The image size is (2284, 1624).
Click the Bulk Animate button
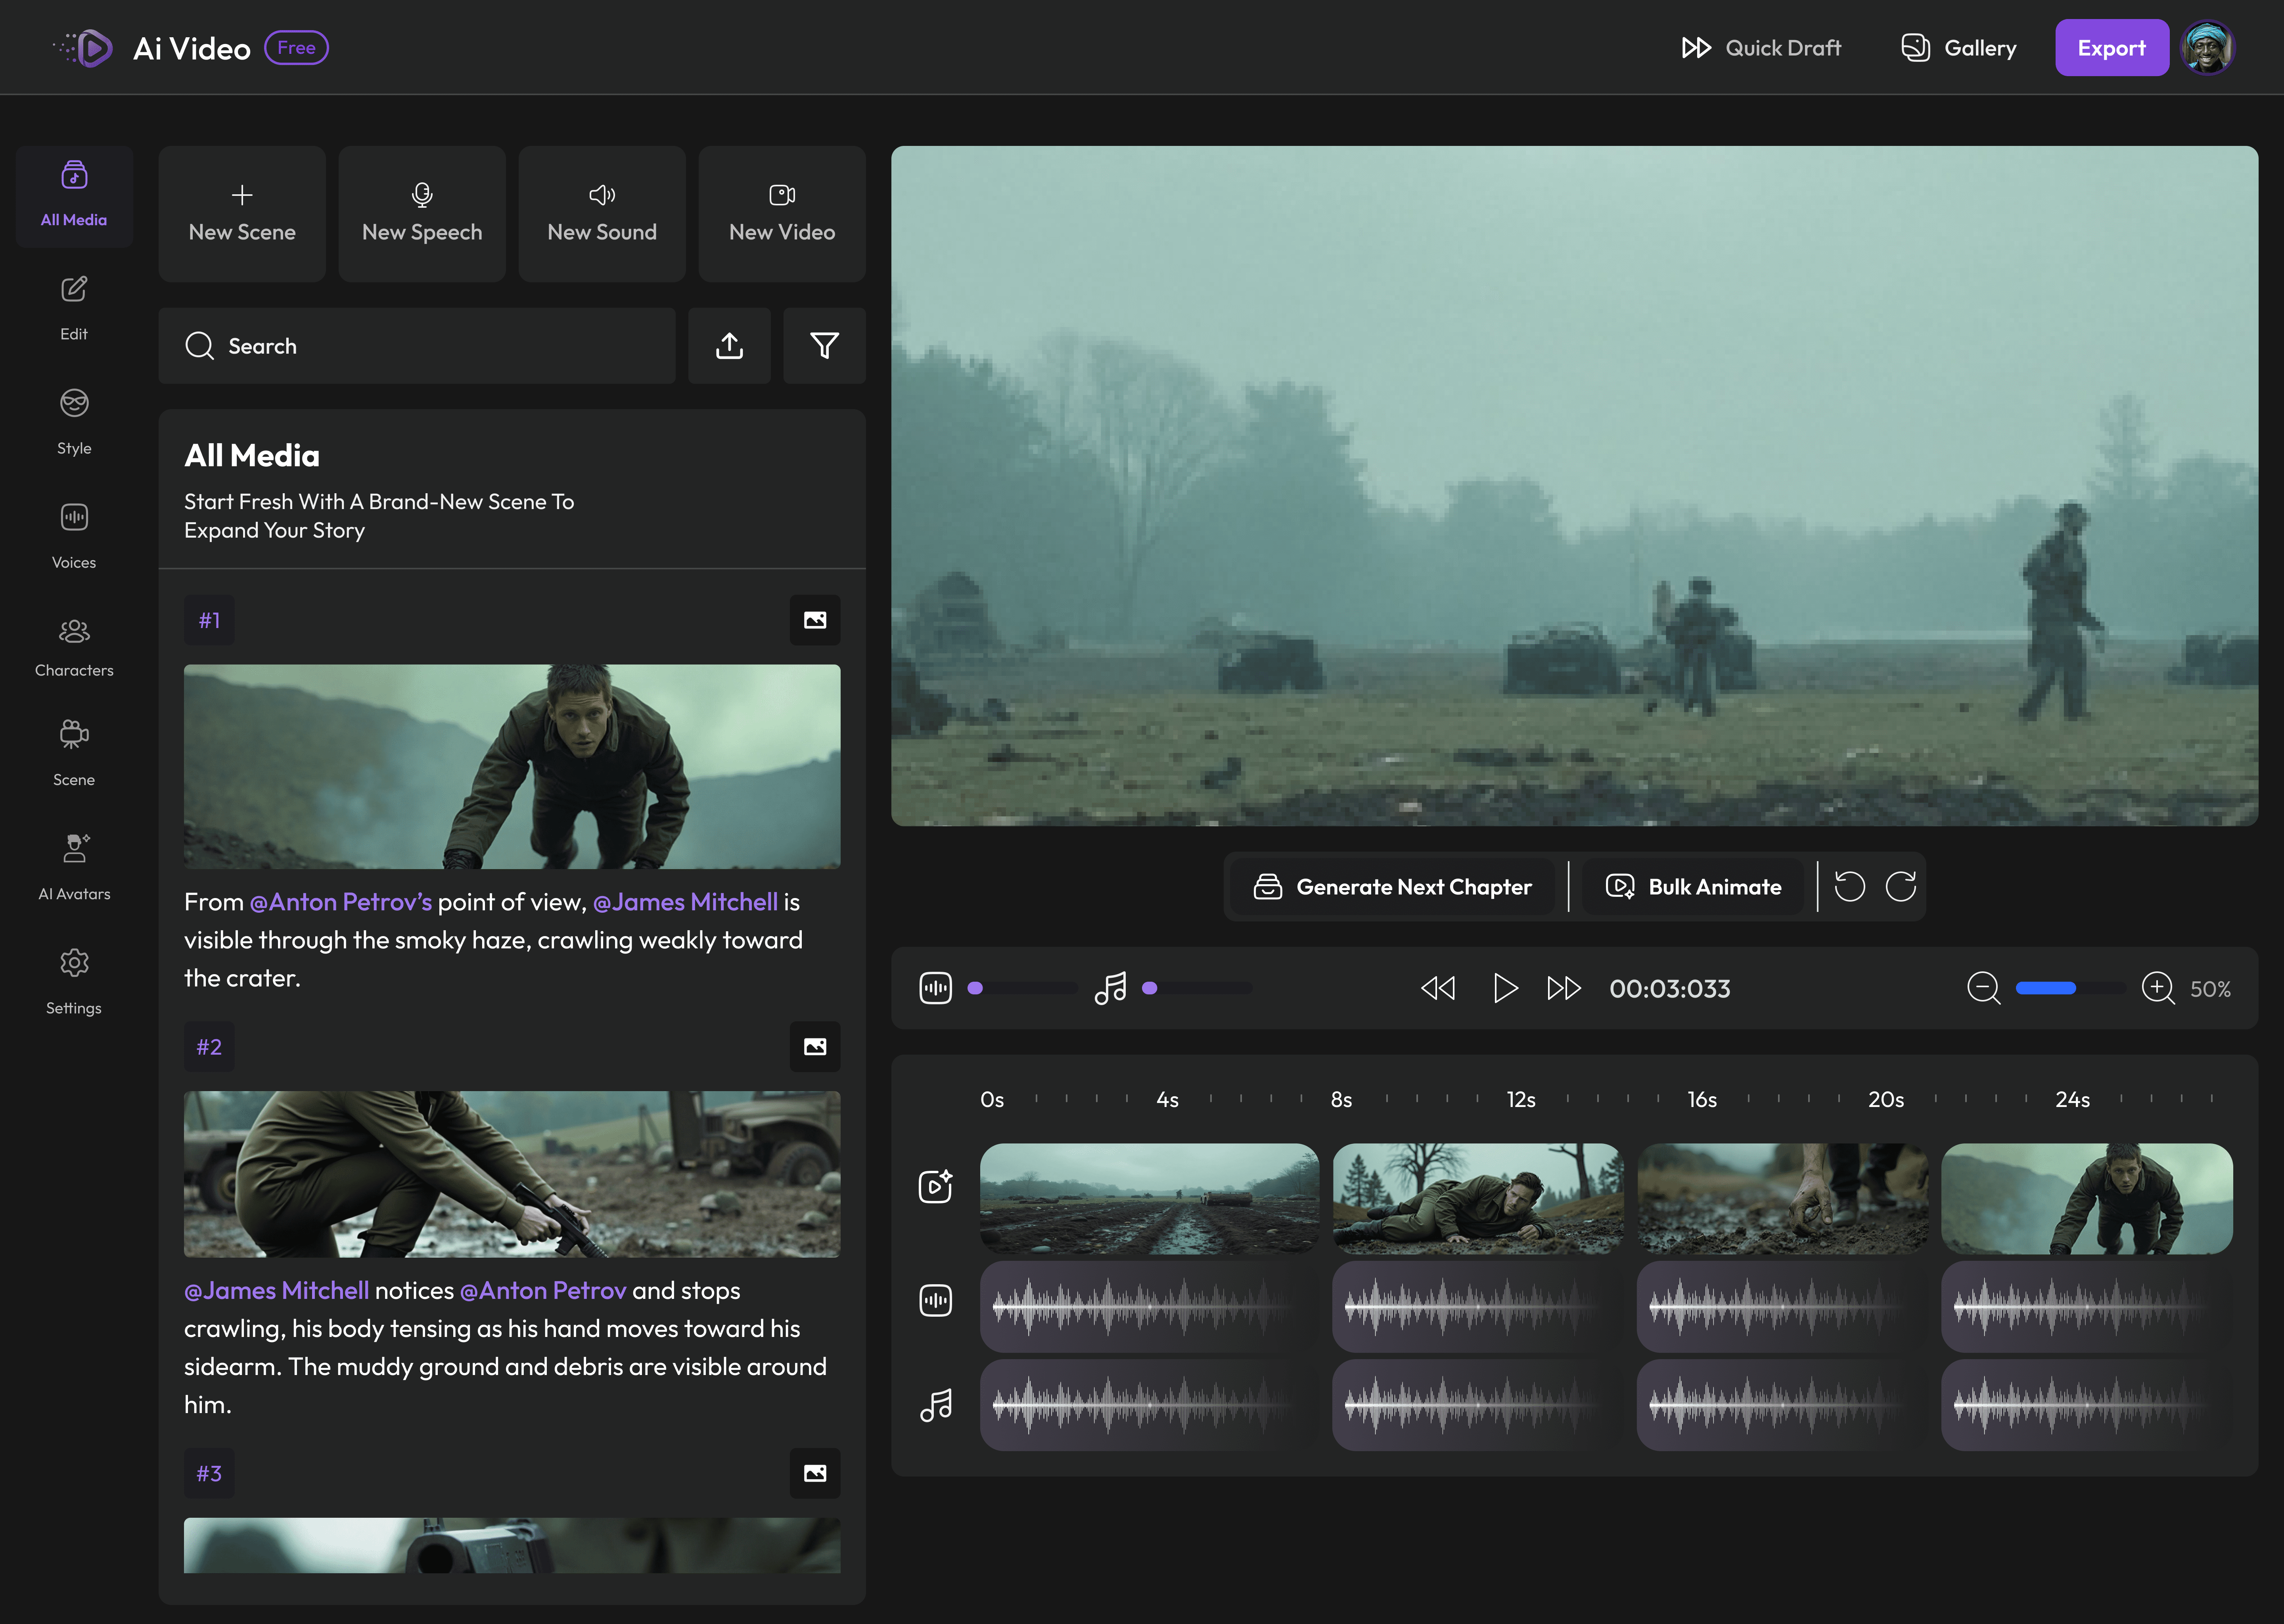pos(1694,886)
